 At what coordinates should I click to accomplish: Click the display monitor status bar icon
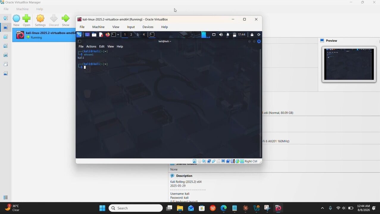pos(223,161)
